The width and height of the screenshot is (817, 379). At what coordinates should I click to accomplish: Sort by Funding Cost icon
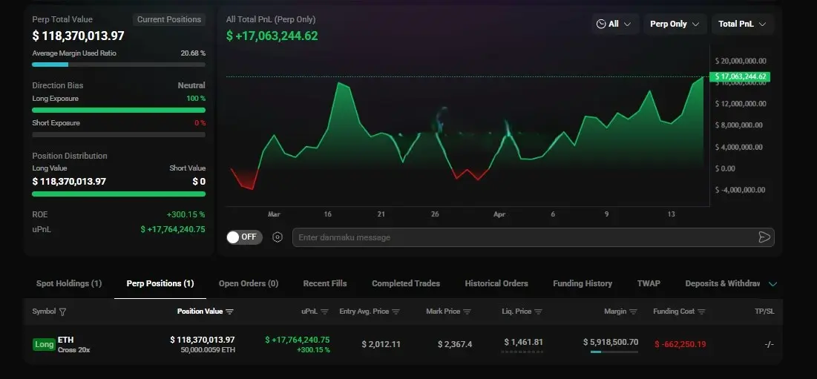coord(701,312)
